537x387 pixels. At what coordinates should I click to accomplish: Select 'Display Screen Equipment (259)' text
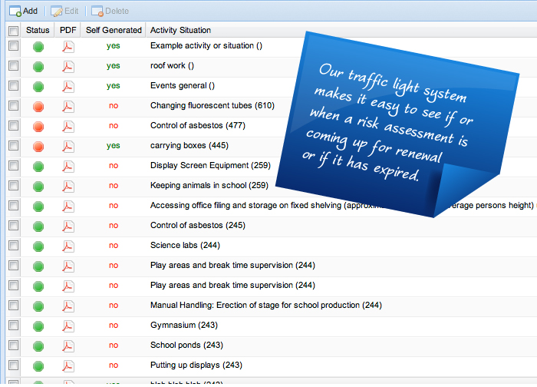pos(210,165)
